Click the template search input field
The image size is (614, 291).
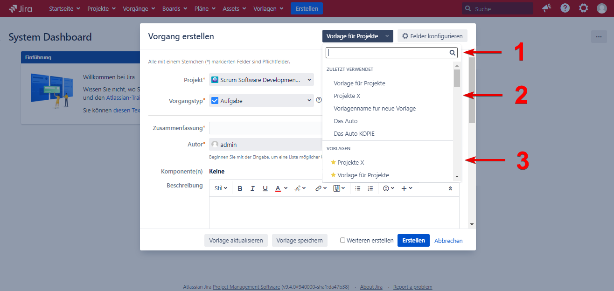pyautogui.click(x=387, y=53)
